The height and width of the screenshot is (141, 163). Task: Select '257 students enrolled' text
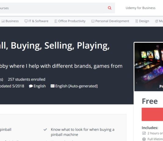tap(27, 79)
